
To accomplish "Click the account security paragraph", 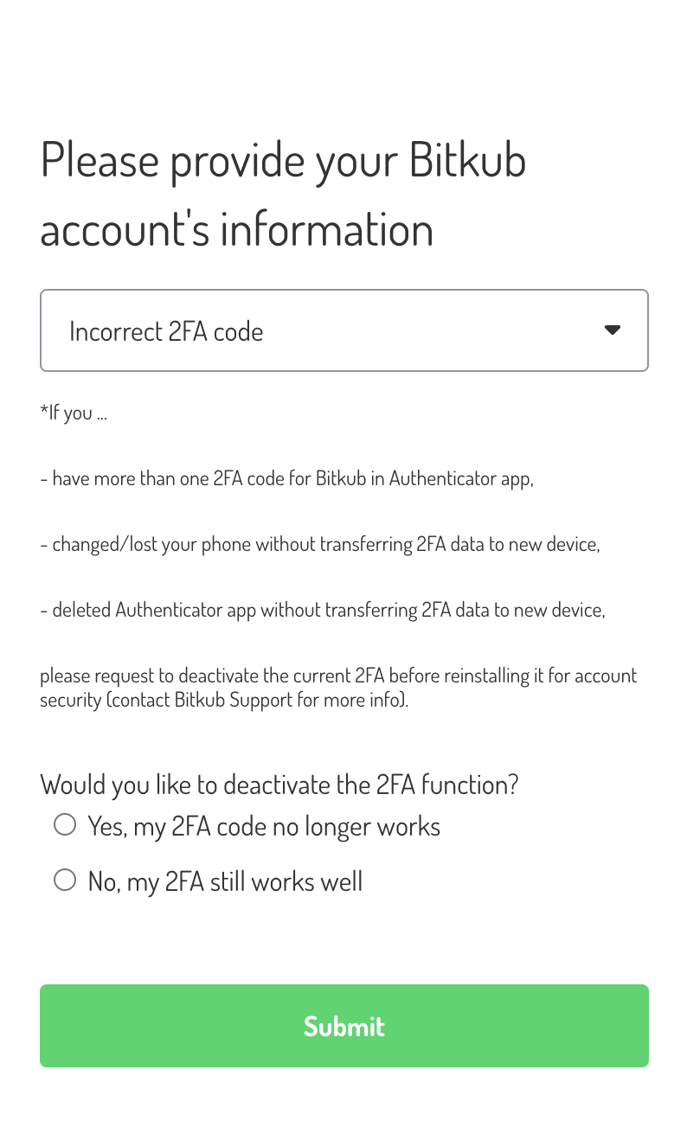I will point(338,686).
